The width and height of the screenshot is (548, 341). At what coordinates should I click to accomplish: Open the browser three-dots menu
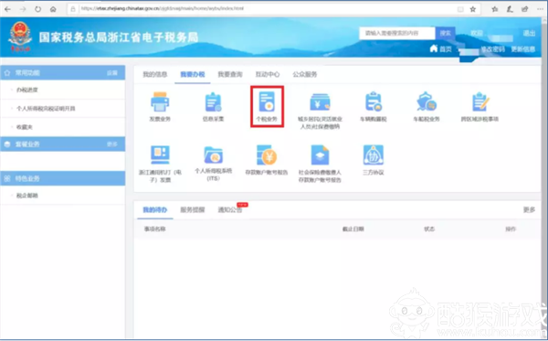tap(540, 9)
